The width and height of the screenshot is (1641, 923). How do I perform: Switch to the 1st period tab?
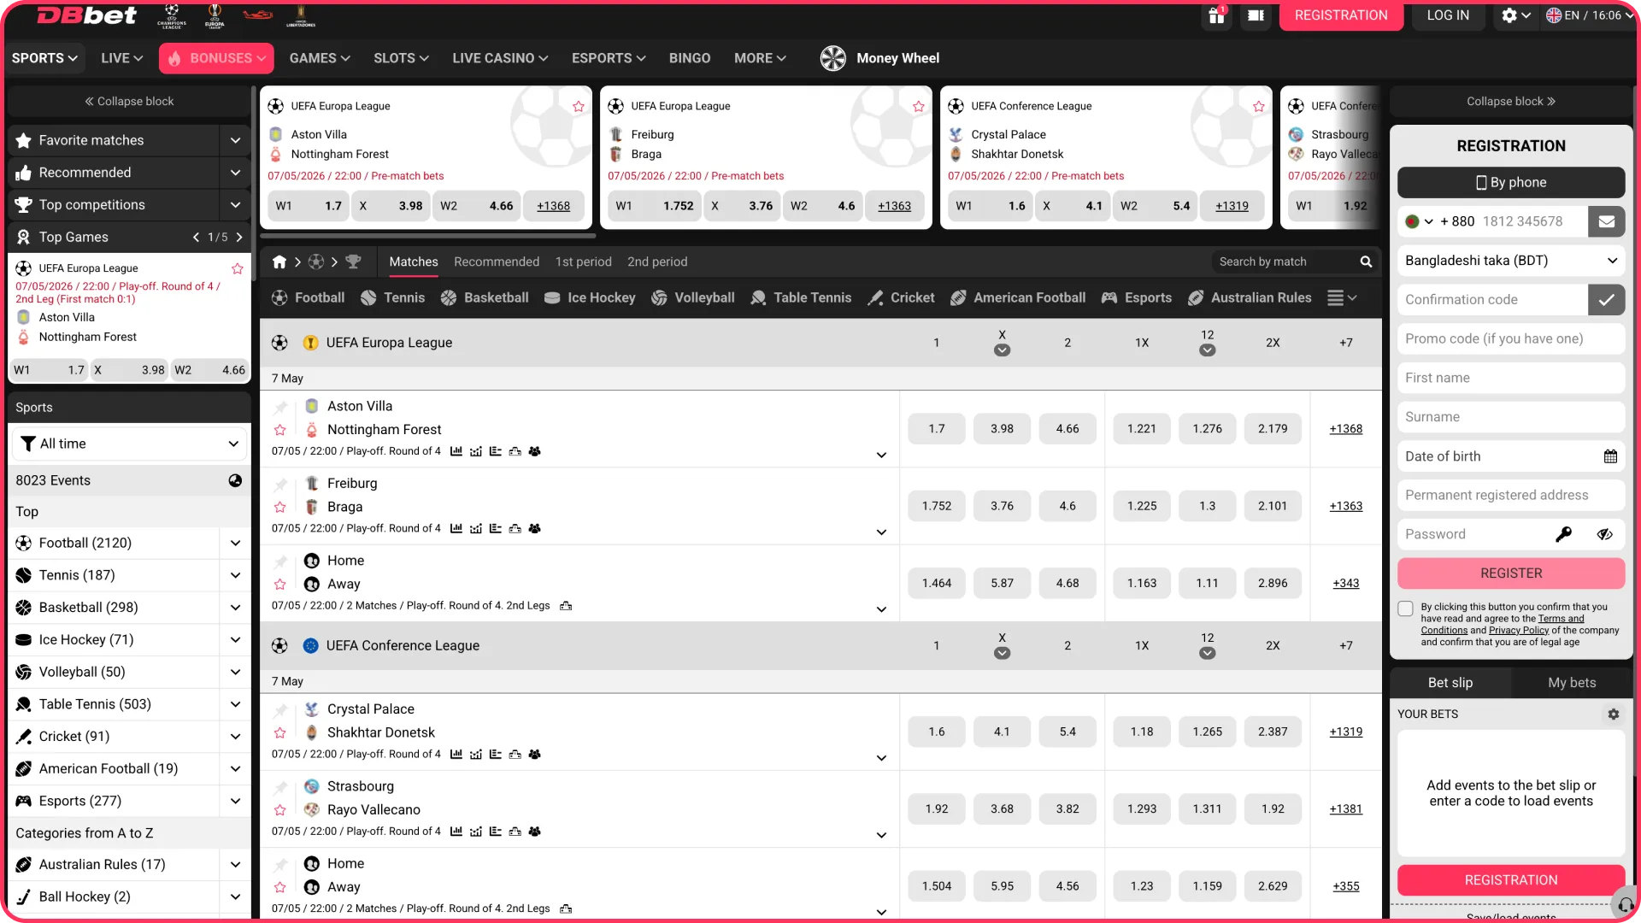[583, 262]
